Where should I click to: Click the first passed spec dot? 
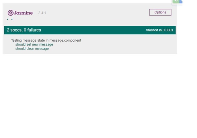(x=8, y=19)
